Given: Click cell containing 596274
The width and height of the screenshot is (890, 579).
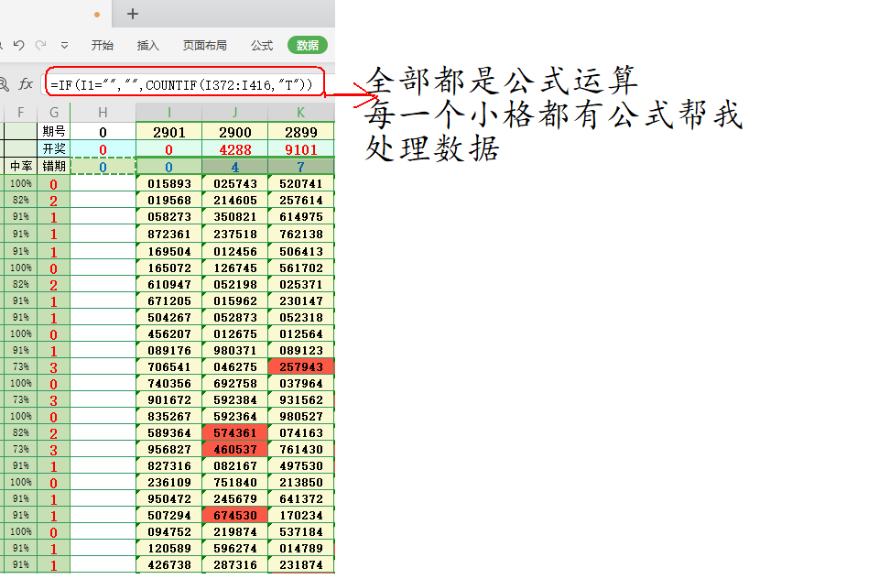Looking at the screenshot, I should [235, 548].
